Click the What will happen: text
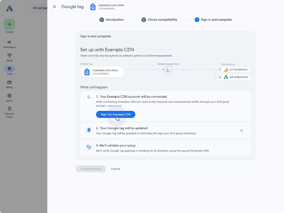 94,87
